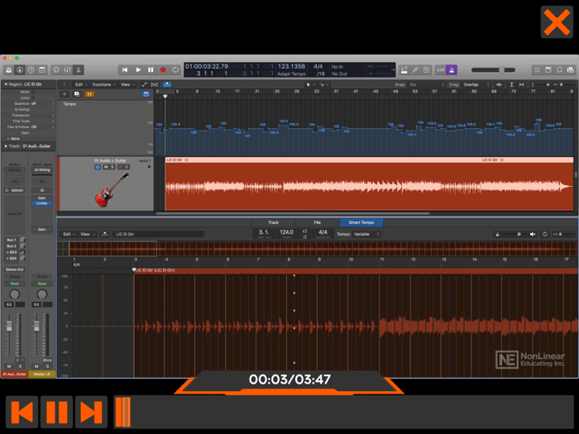Toggle the track power button on Guitar track
The image size is (579, 434).
[98, 167]
